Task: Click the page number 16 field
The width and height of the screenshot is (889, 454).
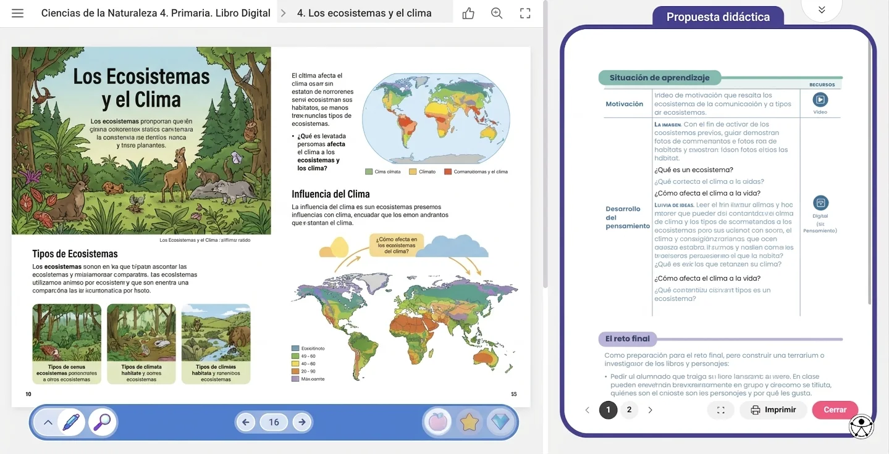Action: click(274, 422)
